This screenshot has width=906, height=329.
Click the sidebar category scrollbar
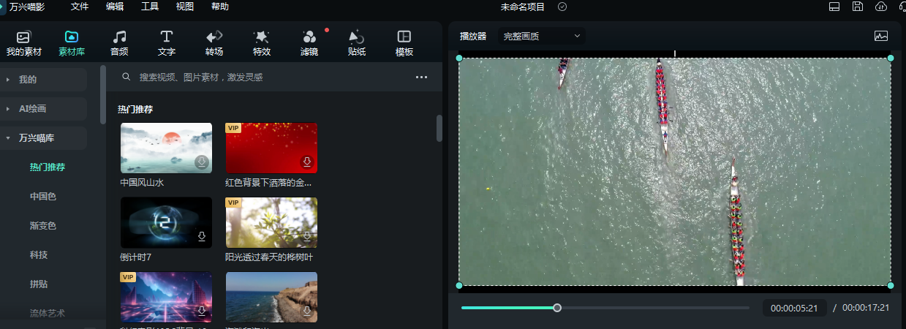[x=103, y=95]
